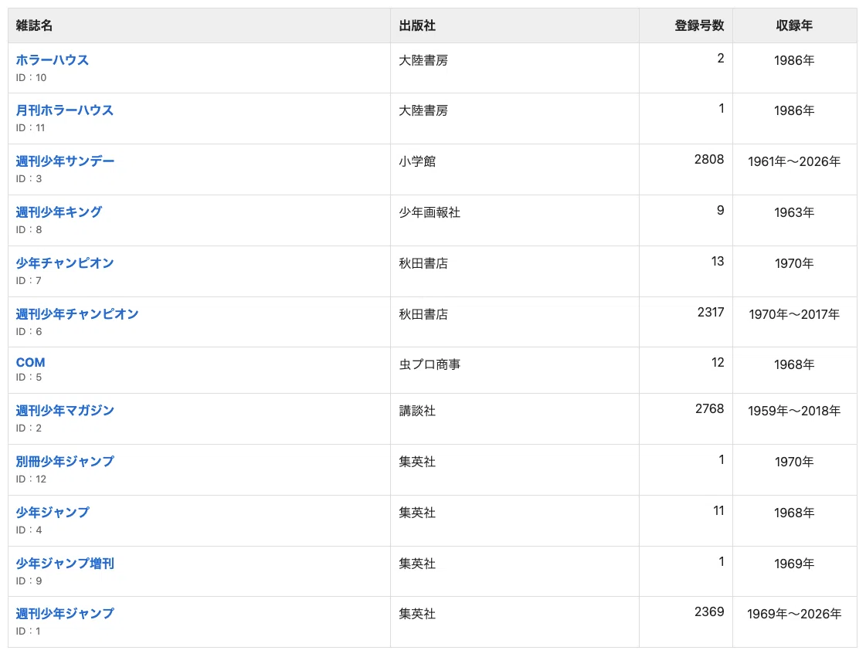Select 秋田書店 in the 少年チャンピオン ID 7 row

pyautogui.click(x=423, y=263)
